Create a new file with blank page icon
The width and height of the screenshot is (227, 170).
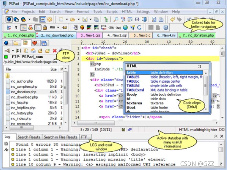pyautogui.click(x=61, y=19)
